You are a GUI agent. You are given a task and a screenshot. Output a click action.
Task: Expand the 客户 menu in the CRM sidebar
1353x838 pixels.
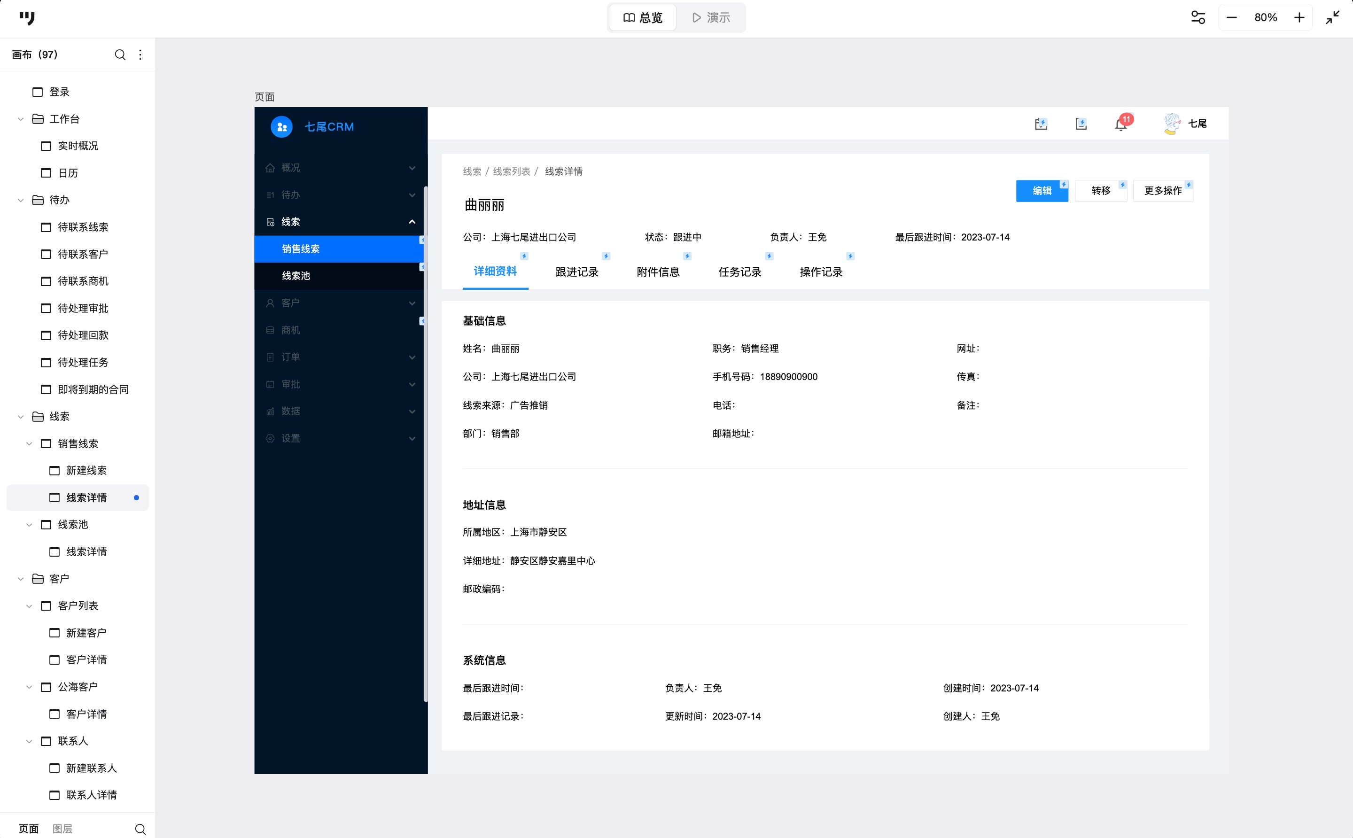tap(412, 303)
